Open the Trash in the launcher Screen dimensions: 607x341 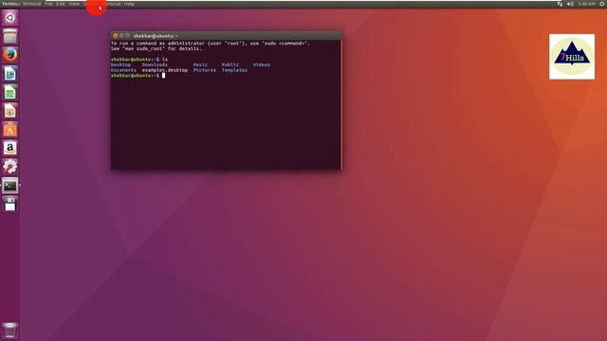[10, 331]
